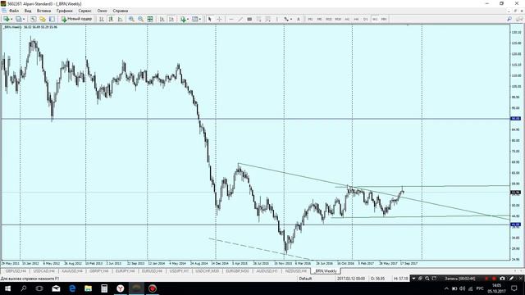Open the Profiles toolbar icon
525x295 pixels.
[x=18, y=20]
